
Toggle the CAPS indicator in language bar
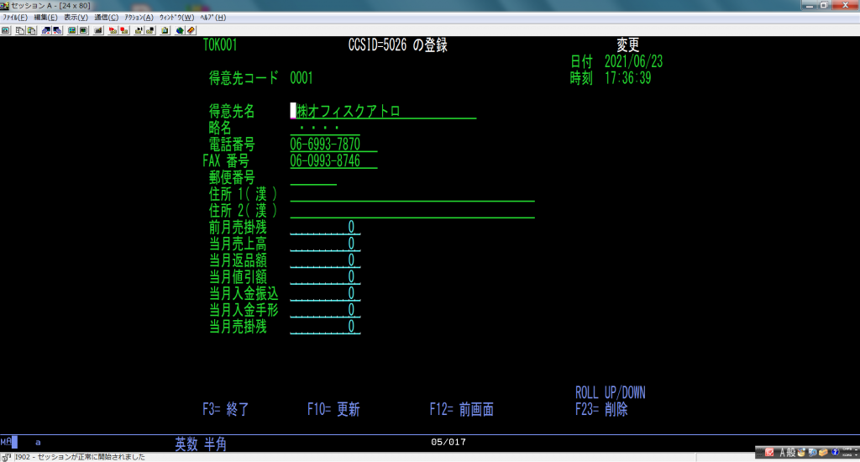847,450
